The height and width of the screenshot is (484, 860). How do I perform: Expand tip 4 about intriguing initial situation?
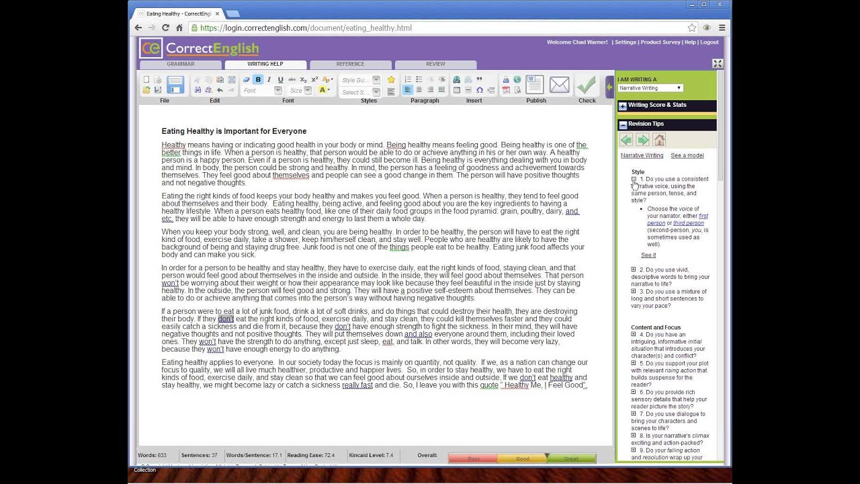(x=634, y=334)
